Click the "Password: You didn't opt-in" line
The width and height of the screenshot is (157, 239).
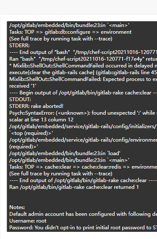click(83, 228)
